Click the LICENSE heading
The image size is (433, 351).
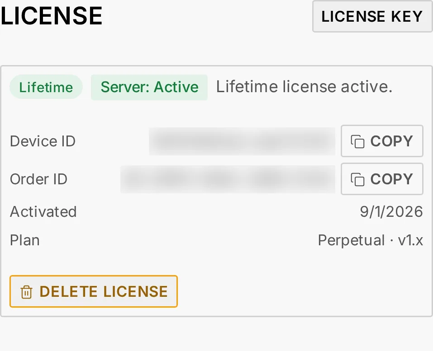point(52,16)
